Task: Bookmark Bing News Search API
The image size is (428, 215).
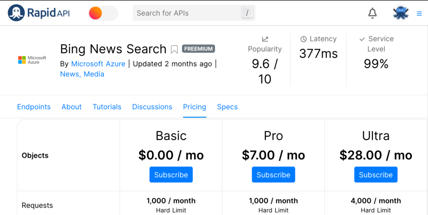Action: (x=174, y=49)
